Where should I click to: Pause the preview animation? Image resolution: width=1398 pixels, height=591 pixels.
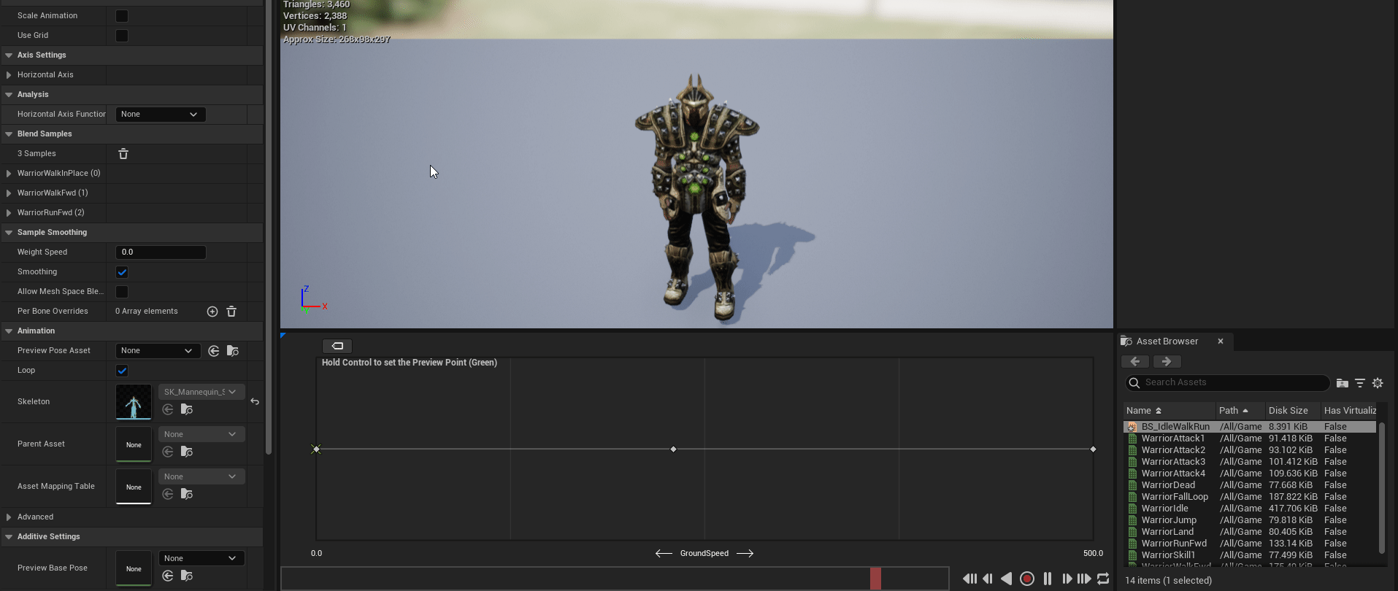[x=1048, y=579]
